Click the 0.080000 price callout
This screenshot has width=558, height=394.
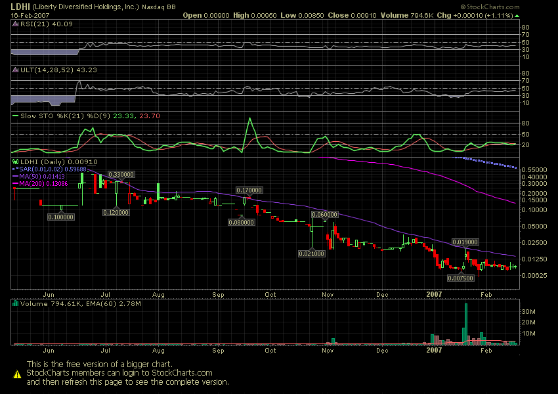click(242, 223)
